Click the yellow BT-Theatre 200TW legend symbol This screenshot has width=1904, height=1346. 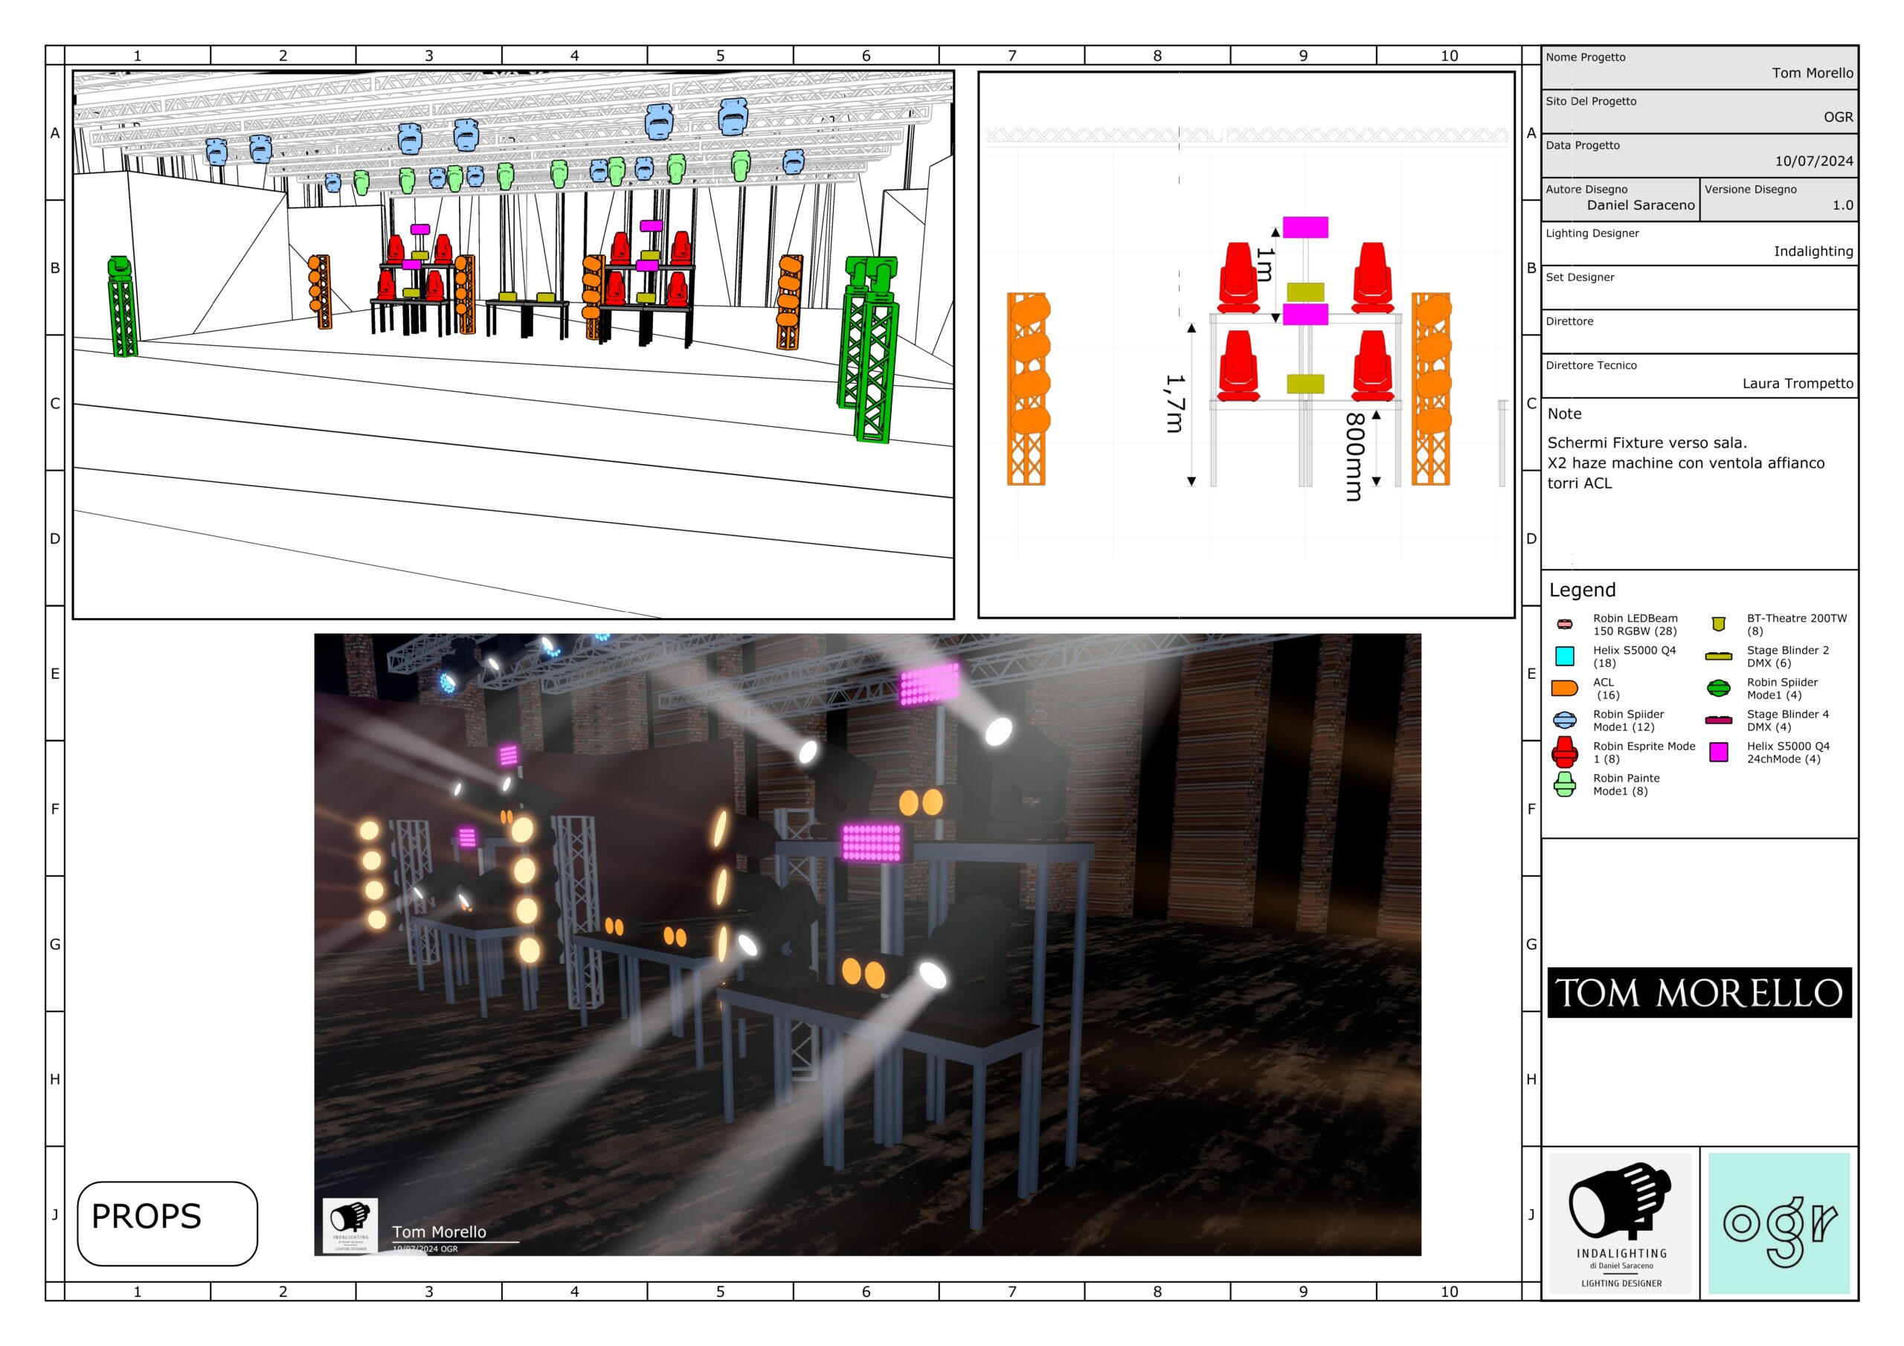pos(1718,624)
